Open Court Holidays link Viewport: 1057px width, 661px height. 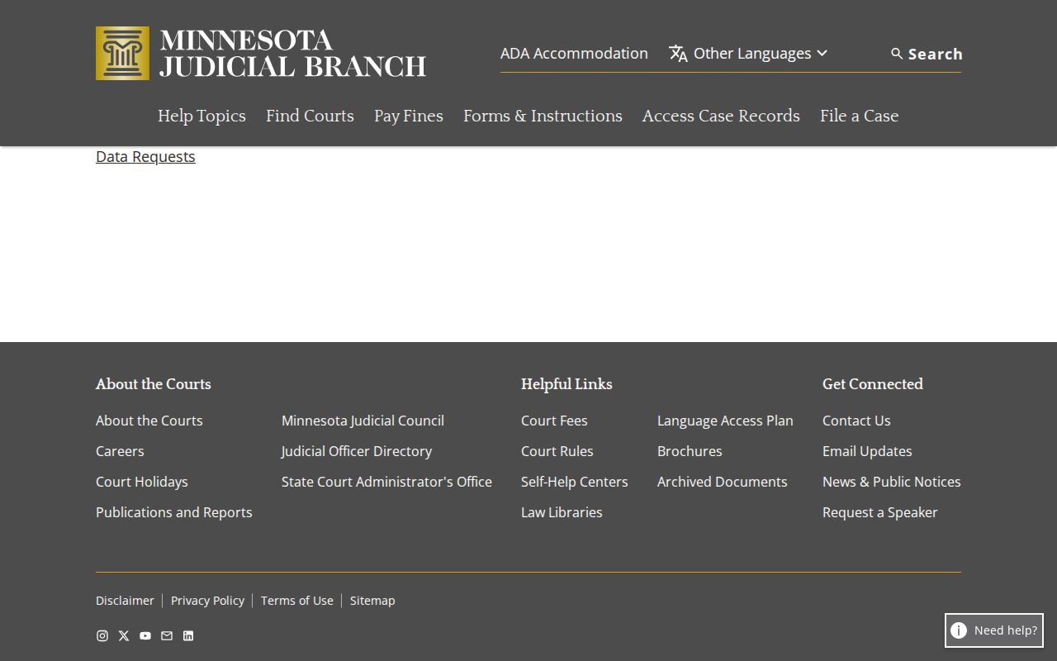pos(142,482)
